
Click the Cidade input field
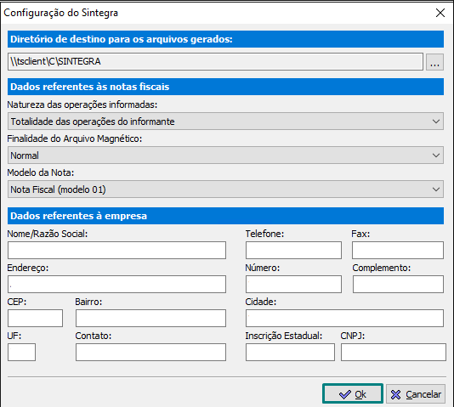click(x=344, y=318)
